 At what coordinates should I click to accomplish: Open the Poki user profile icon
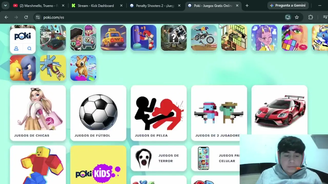[16, 49]
